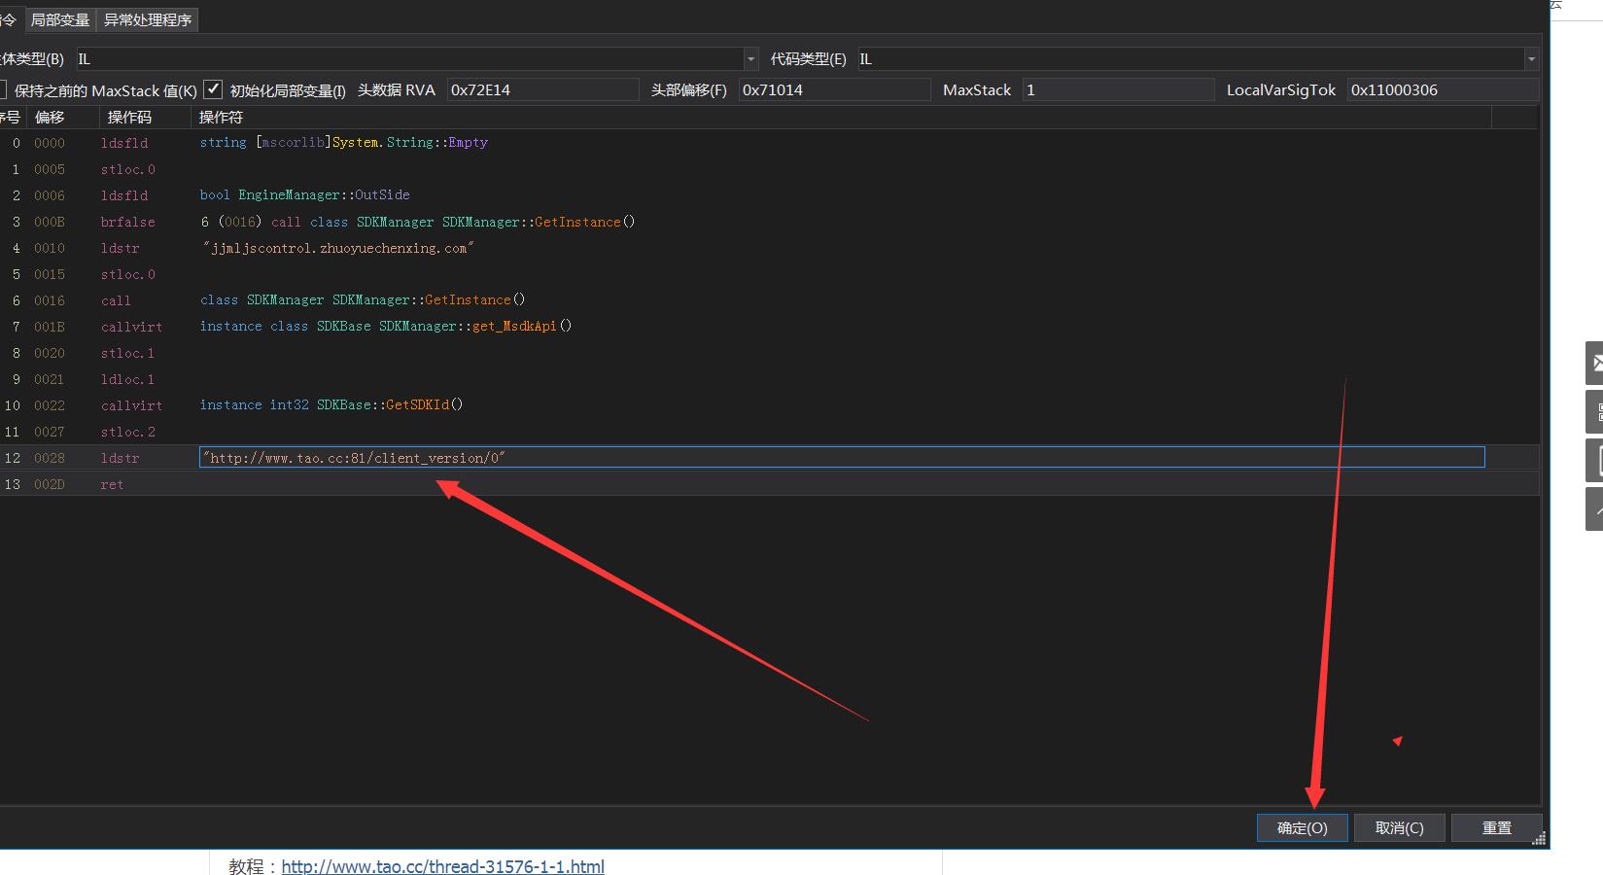Click the 重置 reset button
The height and width of the screenshot is (875, 1603).
tap(1496, 827)
